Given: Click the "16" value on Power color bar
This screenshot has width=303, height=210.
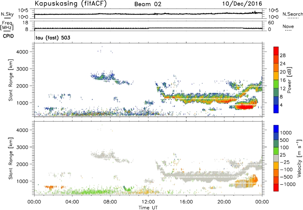Looking at the screenshot, I should coord(283,80).
